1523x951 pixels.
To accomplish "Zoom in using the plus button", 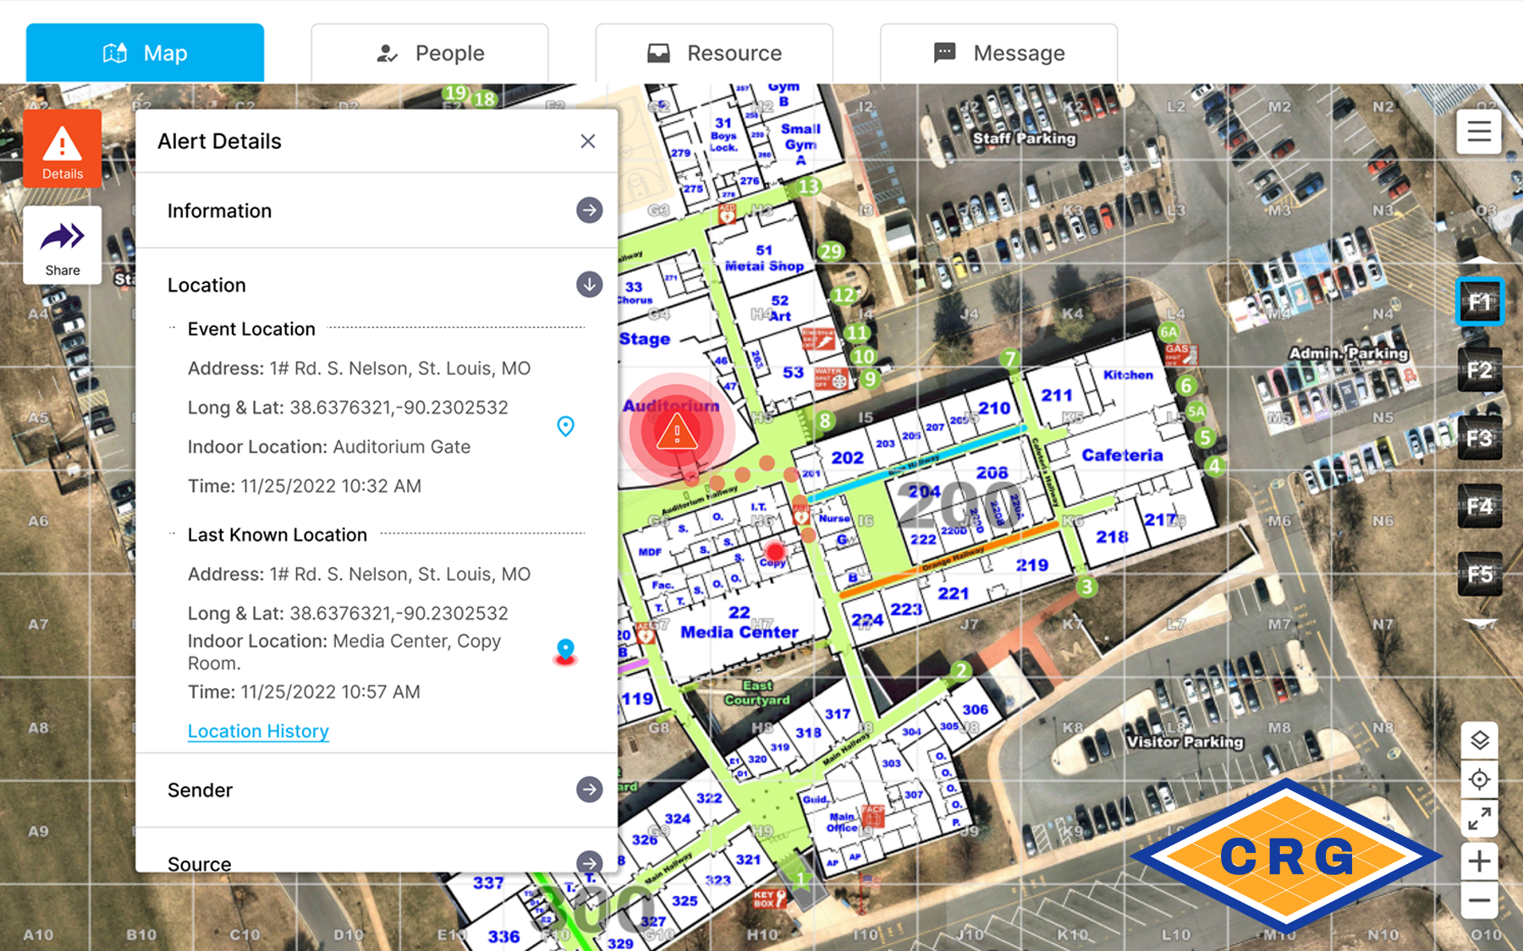I will click(x=1479, y=861).
